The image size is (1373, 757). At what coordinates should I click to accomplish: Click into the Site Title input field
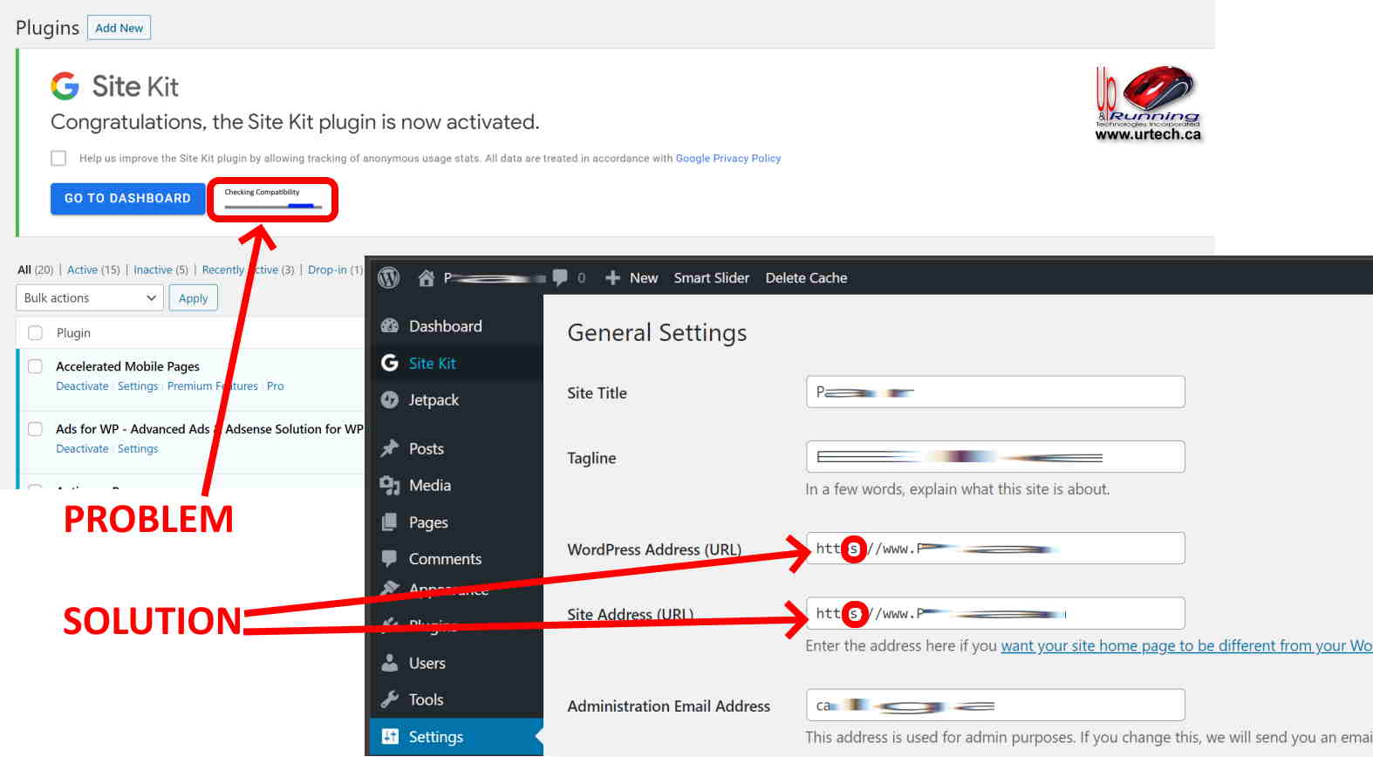[994, 392]
